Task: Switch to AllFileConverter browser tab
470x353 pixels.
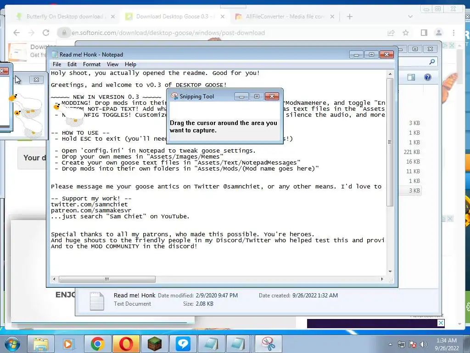Action: [x=284, y=17]
